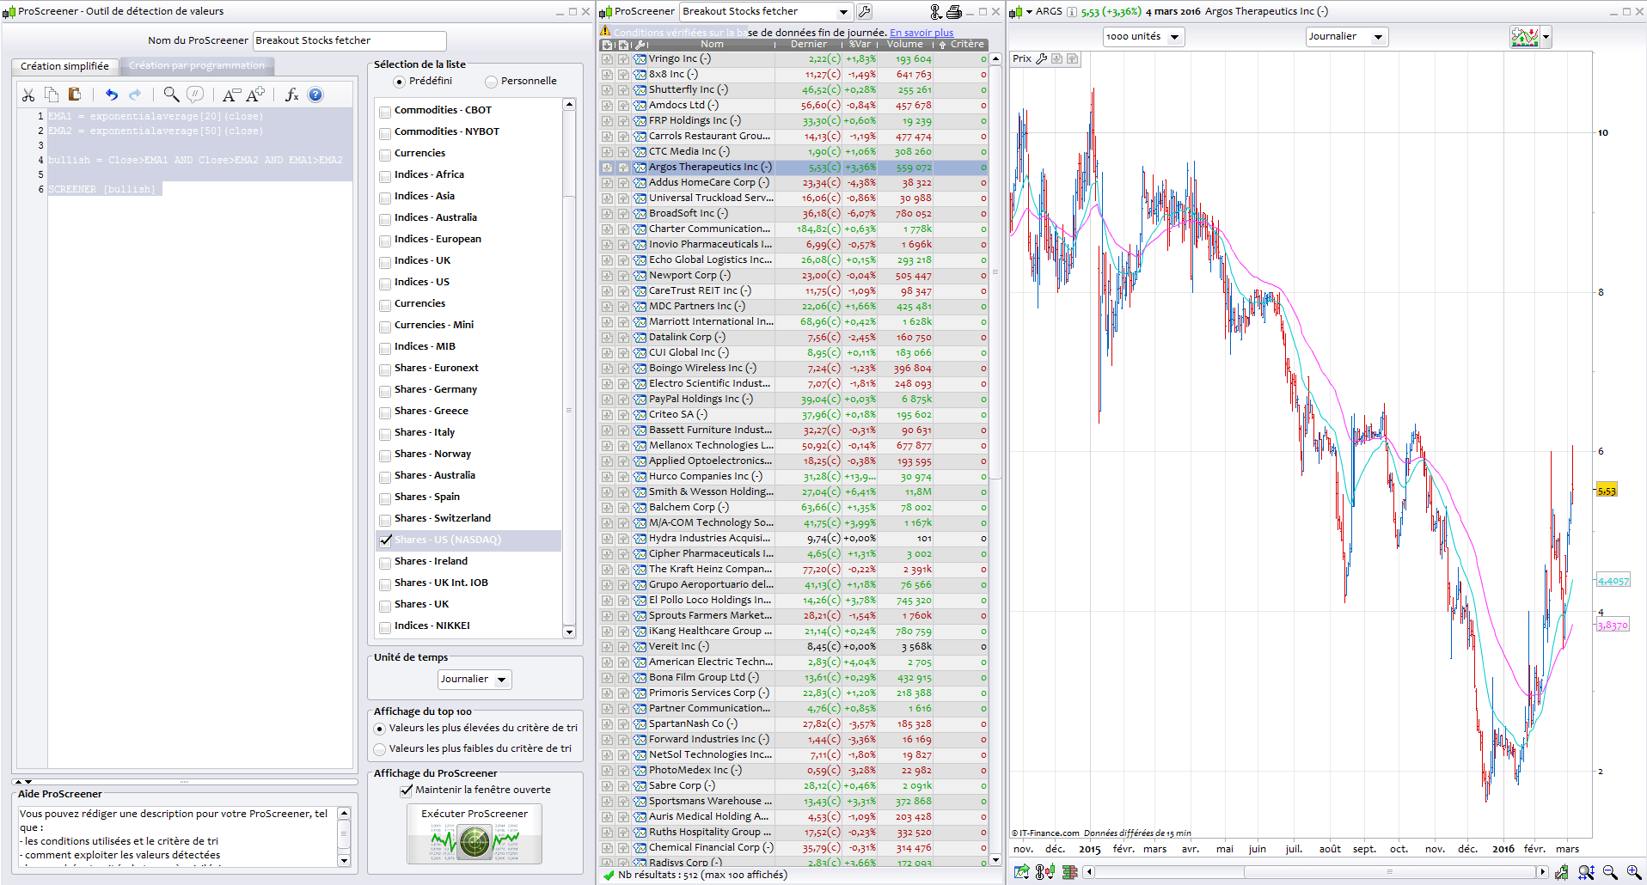
Task: Click the Cut scissors icon in editor toolbar
Action: tap(28, 95)
